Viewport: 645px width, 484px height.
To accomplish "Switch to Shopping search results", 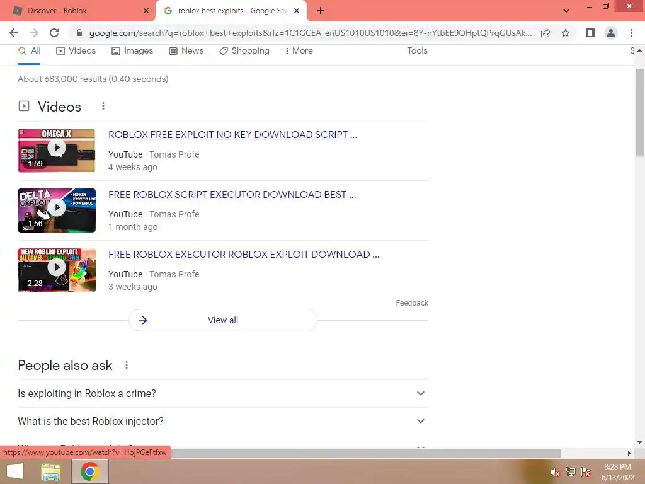I will tap(244, 50).
